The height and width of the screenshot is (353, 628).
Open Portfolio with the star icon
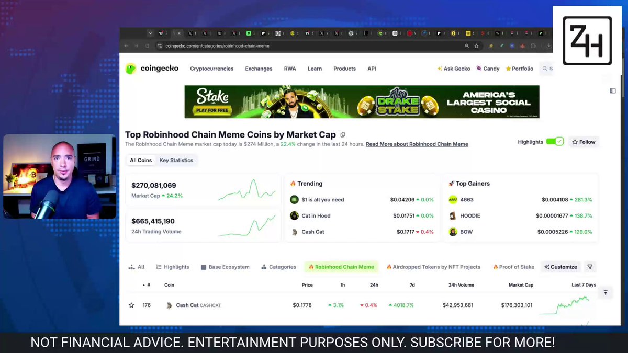520,69
